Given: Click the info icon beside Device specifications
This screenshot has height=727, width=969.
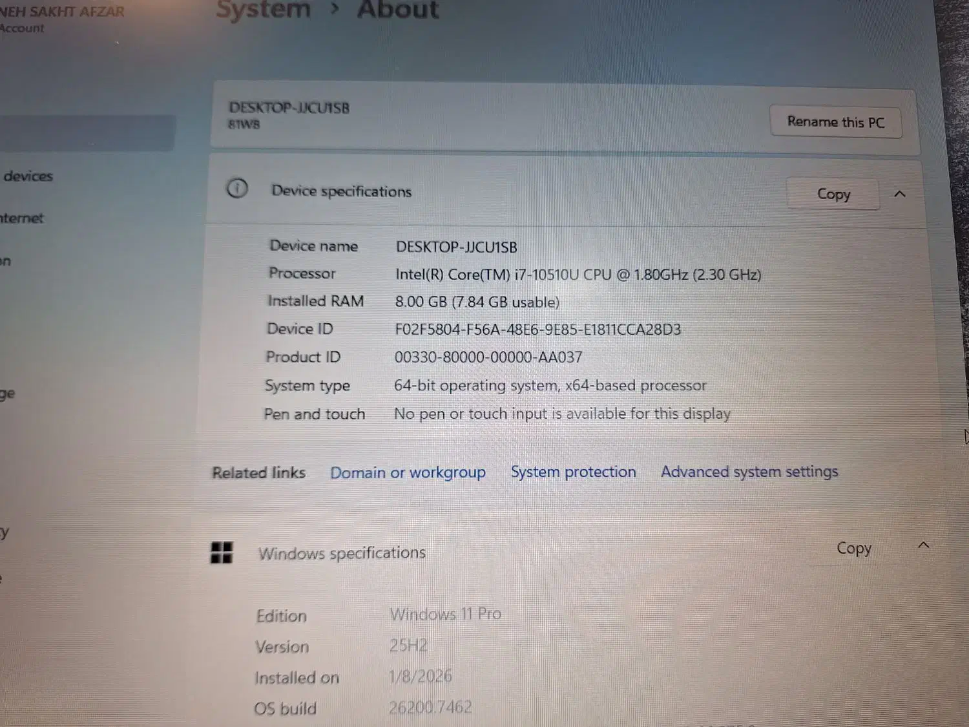Looking at the screenshot, I should click(x=237, y=189).
